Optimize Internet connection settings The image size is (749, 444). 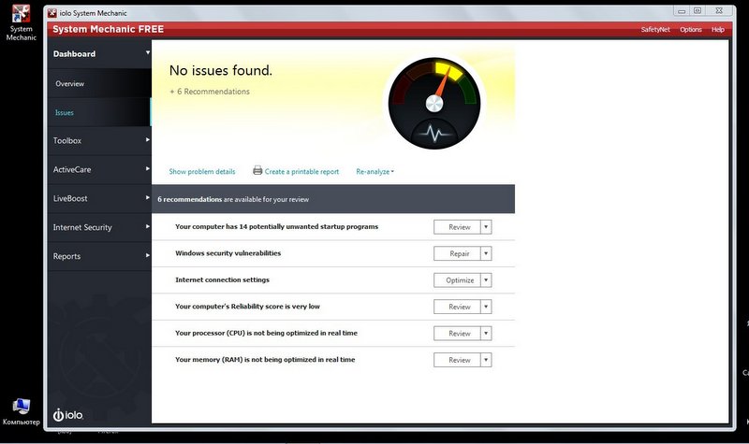click(457, 280)
